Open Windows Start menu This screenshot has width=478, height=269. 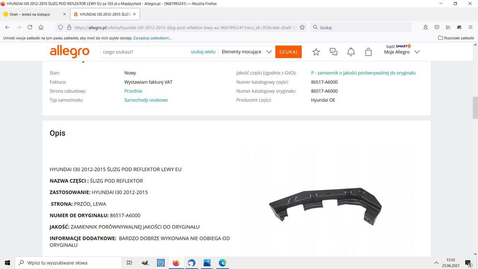[7, 263]
